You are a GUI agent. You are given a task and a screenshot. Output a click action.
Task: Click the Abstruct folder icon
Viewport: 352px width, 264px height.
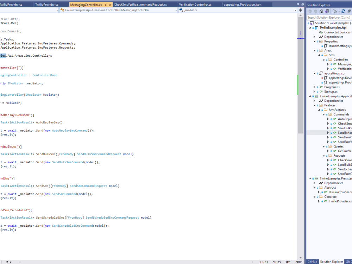pos(321,188)
